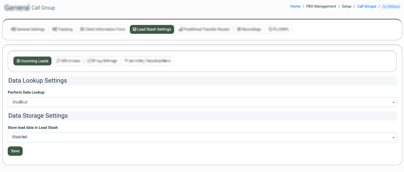Open the Perform Data Lookup dropdown
This screenshot has width=404, height=172.
click(x=202, y=102)
